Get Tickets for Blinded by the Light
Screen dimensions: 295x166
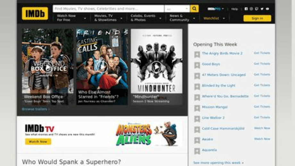262,85
